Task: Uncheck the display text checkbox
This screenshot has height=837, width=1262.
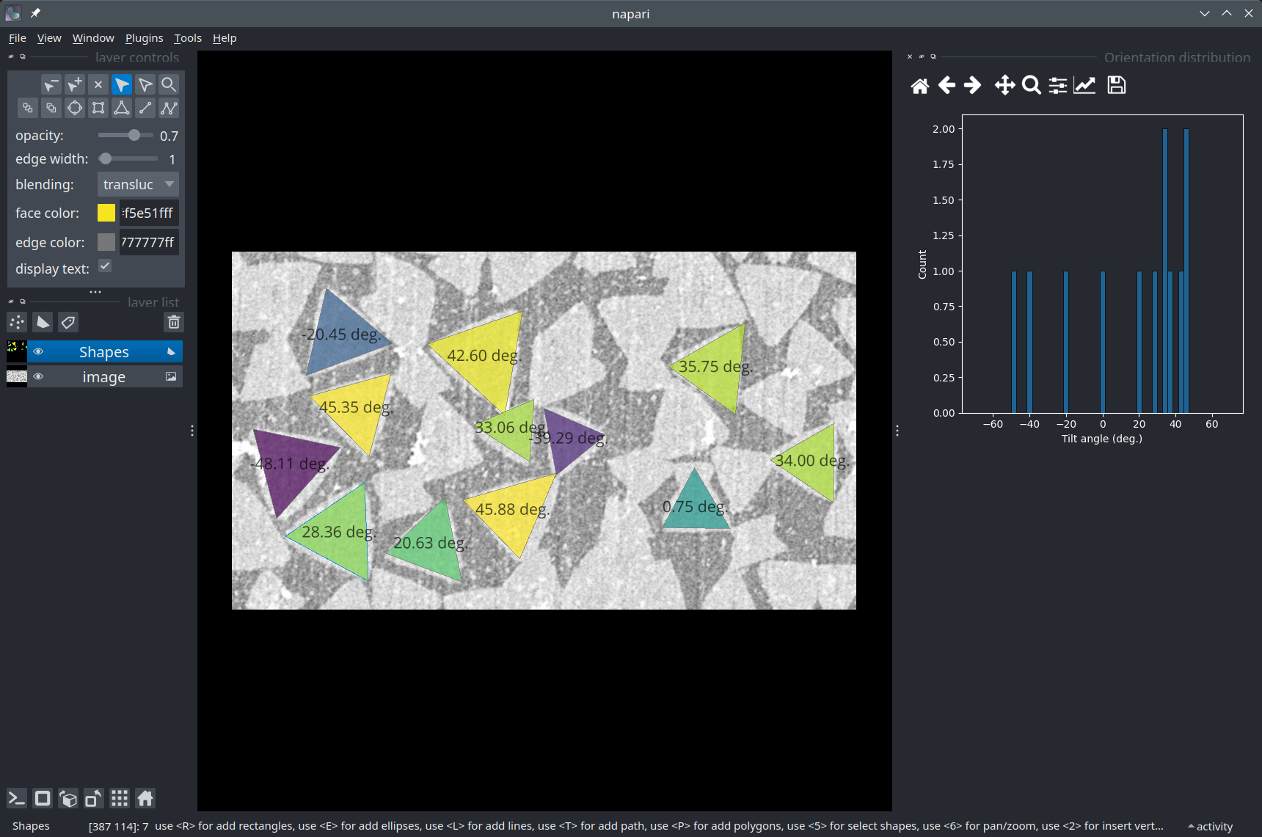Action: (106, 266)
